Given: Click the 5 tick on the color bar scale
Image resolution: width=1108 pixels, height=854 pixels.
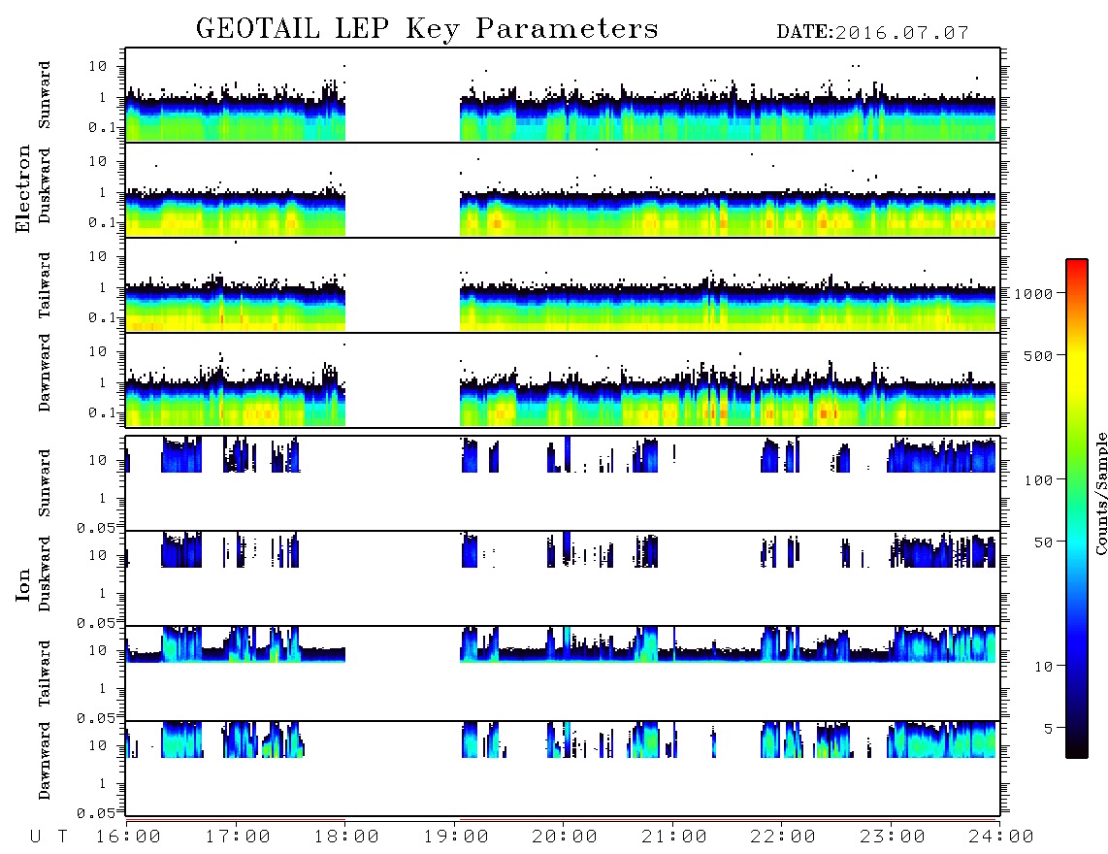Looking at the screenshot, I should tap(1048, 729).
